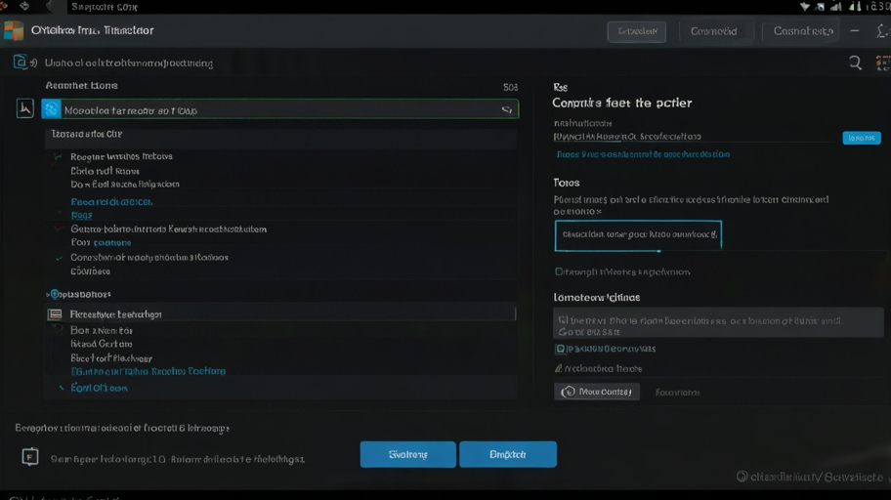
Task: Expand the tree arrow above the second list section
Action: (49, 294)
